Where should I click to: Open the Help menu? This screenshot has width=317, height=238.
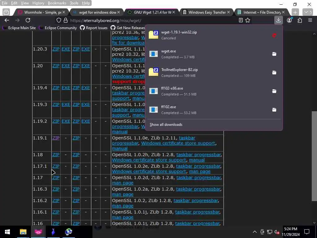[x=86, y=3]
